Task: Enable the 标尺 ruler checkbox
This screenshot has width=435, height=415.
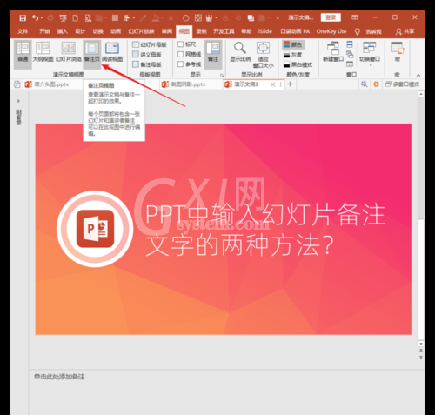Action: (x=180, y=44)
